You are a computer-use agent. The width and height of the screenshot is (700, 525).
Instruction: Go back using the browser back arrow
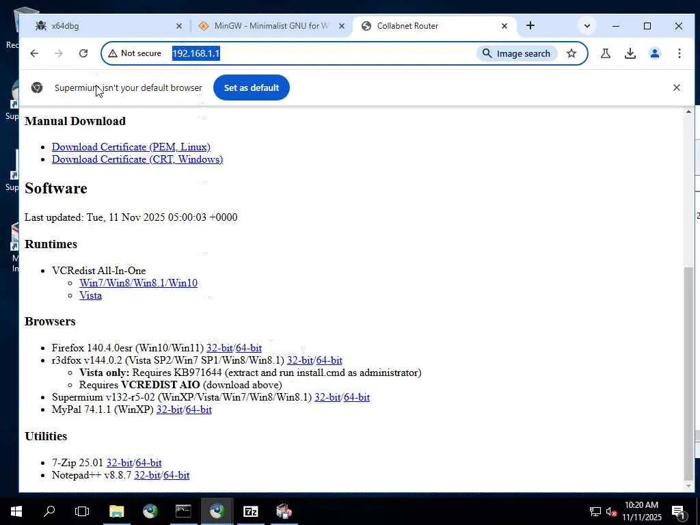(x=34, y=53)
